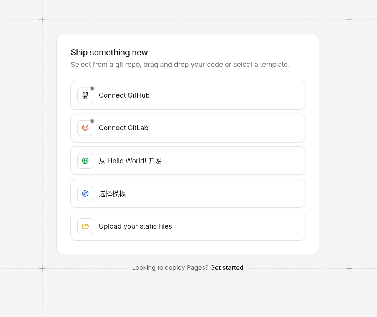Click the blue compass icon
377x317 pixels.
tap(85, 193)
